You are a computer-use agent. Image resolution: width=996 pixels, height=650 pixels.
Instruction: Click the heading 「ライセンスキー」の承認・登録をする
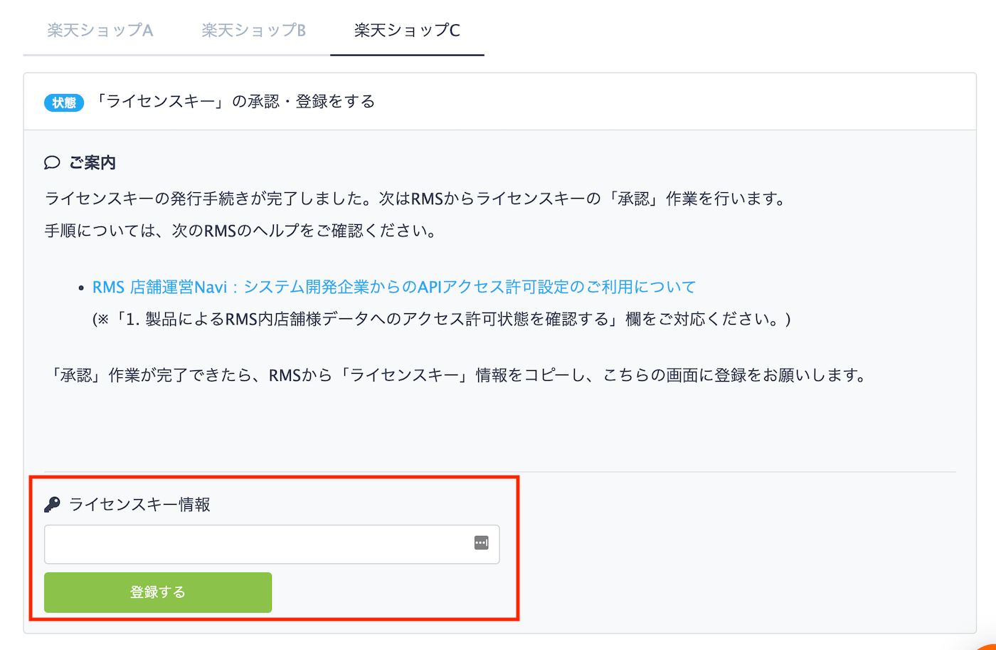pos(235,102)
